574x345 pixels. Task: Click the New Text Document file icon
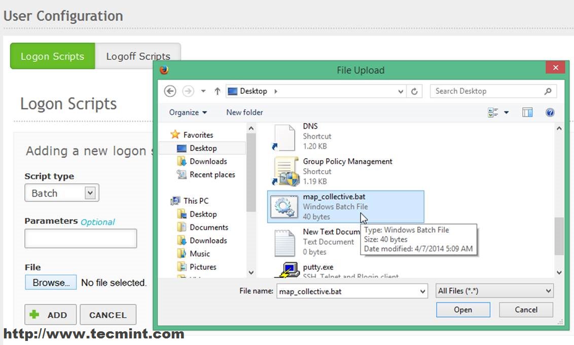(285, 243)
